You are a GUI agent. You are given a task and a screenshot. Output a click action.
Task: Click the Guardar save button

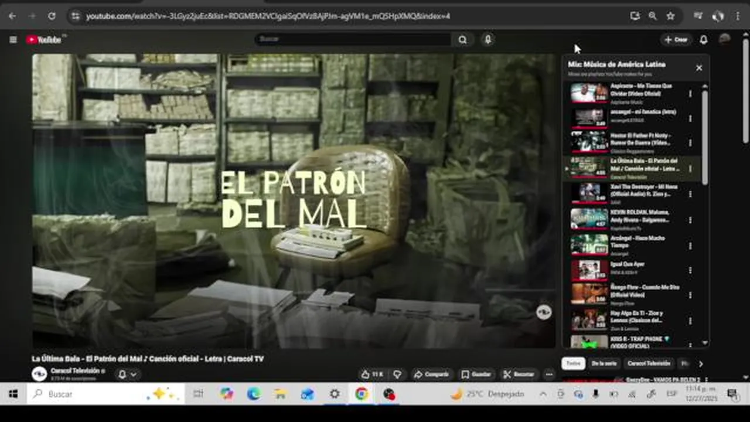[476, 375]
